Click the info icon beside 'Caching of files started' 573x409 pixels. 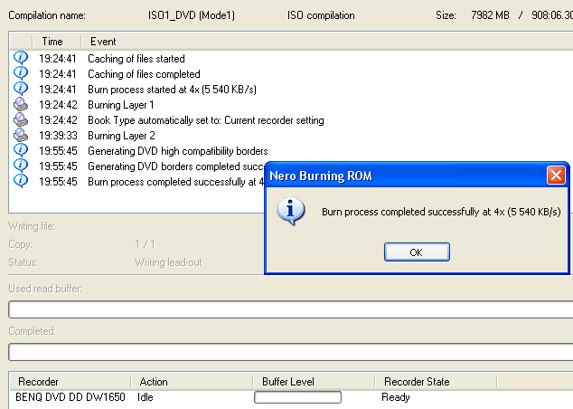pyautogui.click(x=21, y=58)
